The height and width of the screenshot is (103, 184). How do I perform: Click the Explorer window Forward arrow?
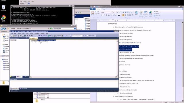(x=5, y=29)
